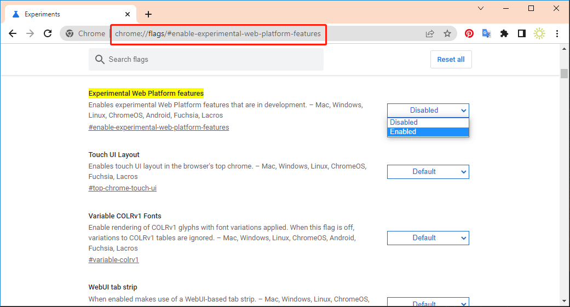Open the Google Translate extension

[486, 33]
